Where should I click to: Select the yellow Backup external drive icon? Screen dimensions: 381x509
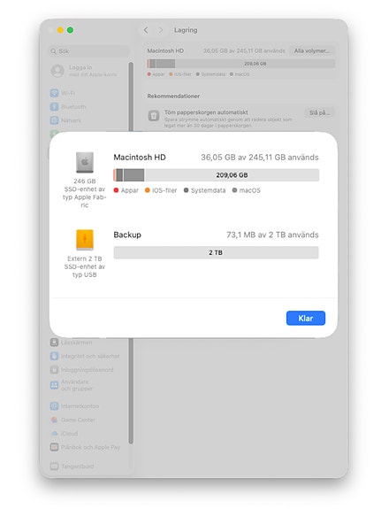point(85,240)
